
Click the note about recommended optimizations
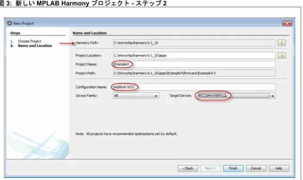(x=126, y=134)
